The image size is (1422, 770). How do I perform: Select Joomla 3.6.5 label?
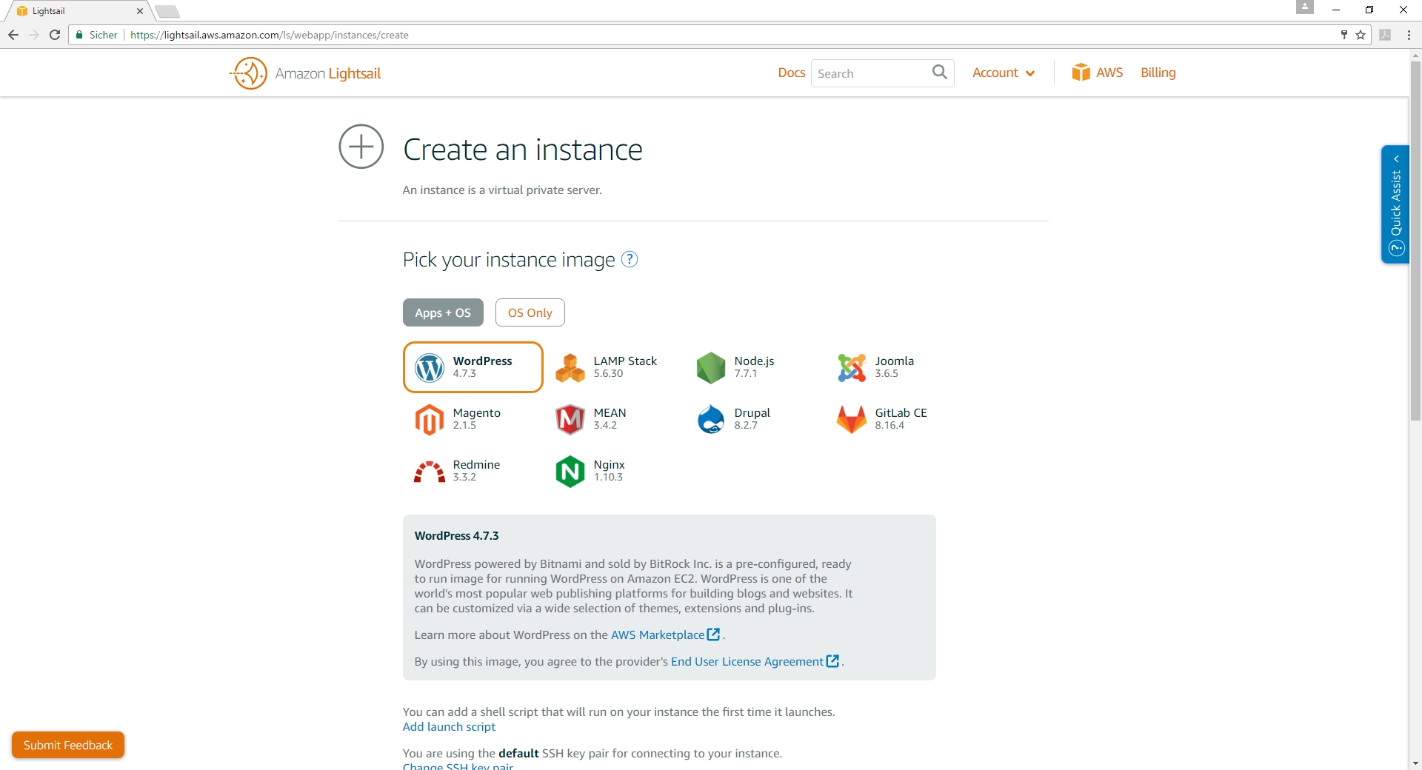pyautogui.click(x=894, y=366)
